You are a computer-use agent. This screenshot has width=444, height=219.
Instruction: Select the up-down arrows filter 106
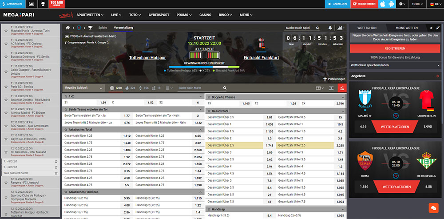point(143,88)
